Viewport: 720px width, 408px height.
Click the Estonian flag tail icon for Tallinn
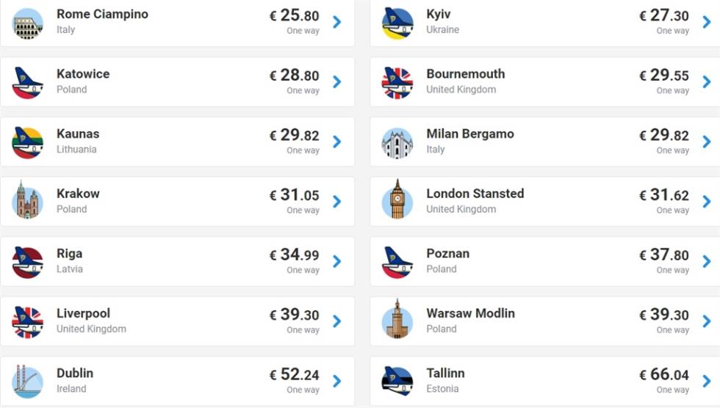pos(397,382)
